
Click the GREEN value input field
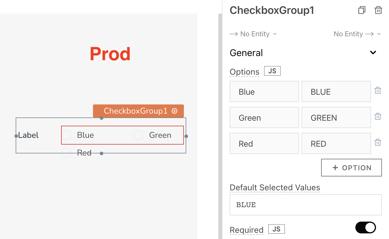[x=336, y=117]
